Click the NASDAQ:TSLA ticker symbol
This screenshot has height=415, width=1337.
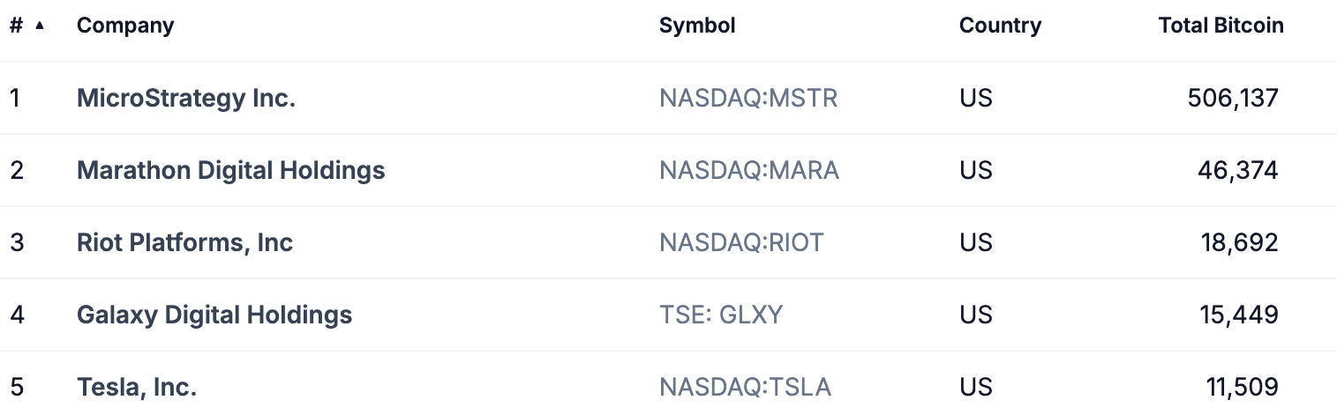coord(746,387)
